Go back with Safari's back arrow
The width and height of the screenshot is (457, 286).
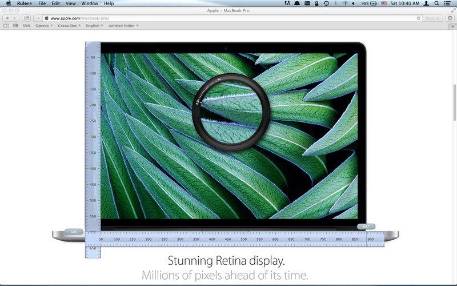coord(7,18)
